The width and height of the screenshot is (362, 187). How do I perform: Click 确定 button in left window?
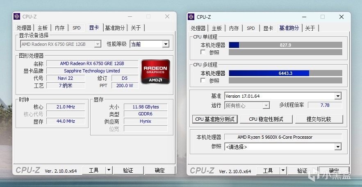pyautogui.click(x=160, y=170)
